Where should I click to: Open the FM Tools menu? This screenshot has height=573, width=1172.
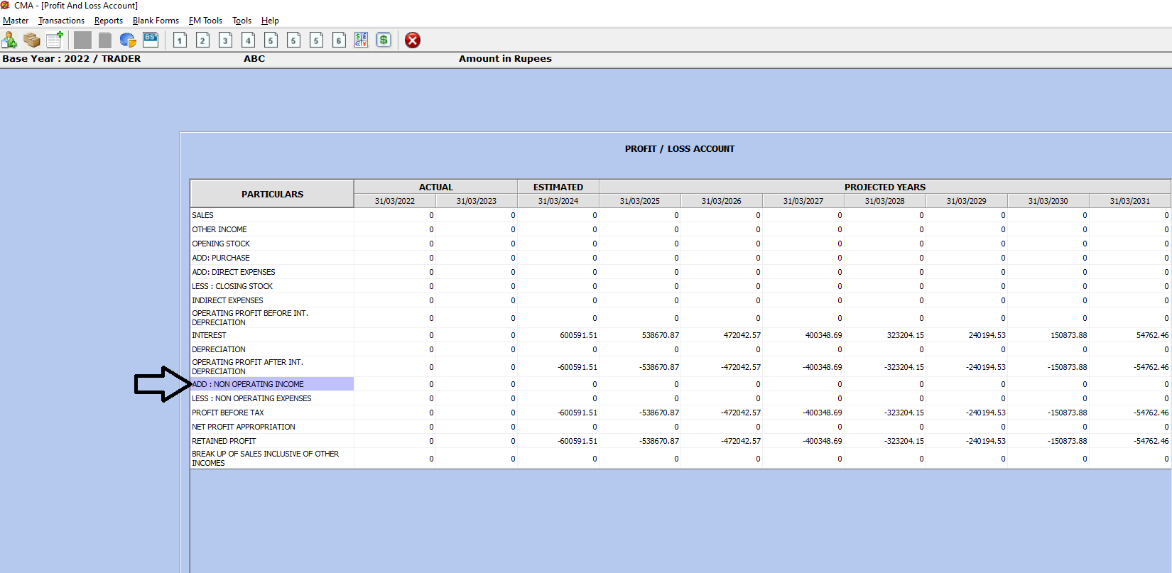click(x=205, y=21)
